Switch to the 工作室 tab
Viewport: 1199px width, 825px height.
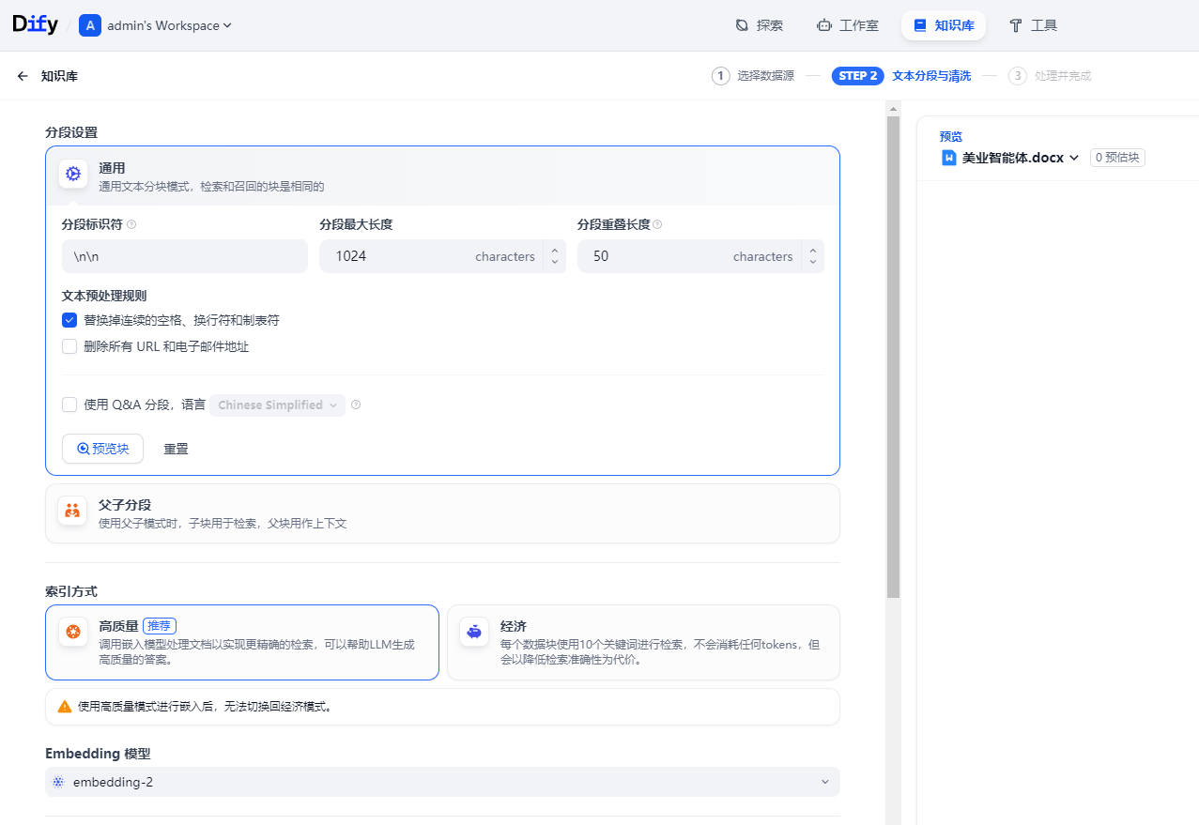click(x=848, y=25)
